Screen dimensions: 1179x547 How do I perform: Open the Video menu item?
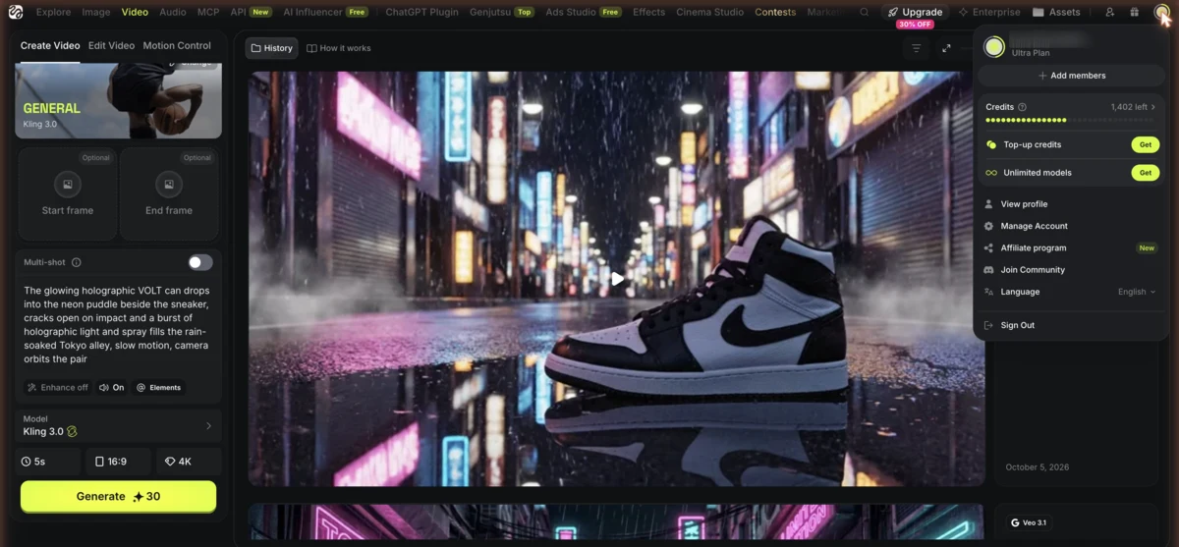[x=135, y=13]
